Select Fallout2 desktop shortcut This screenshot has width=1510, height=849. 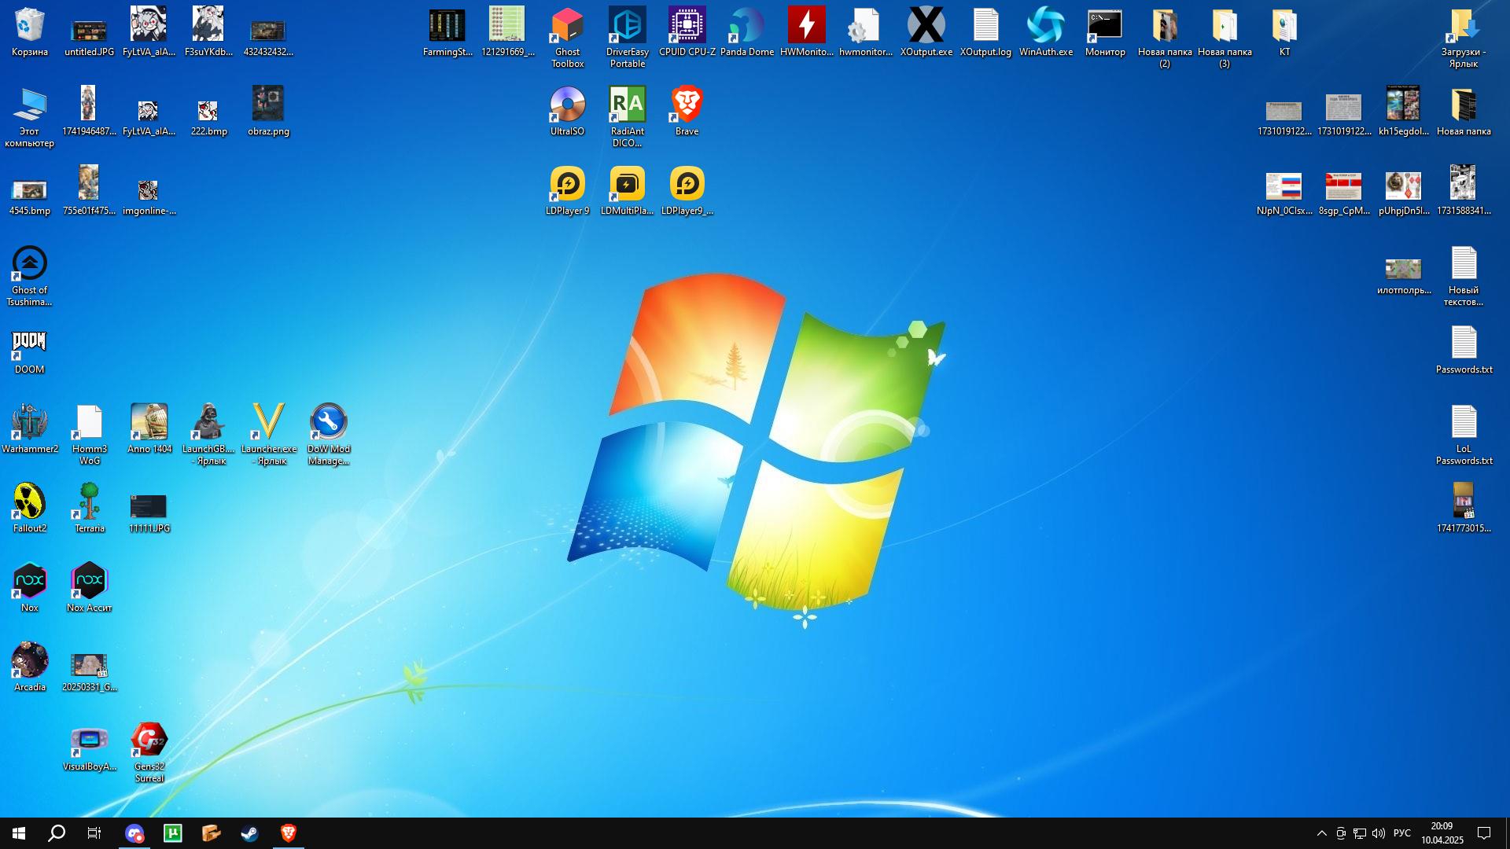pos(29,509)
